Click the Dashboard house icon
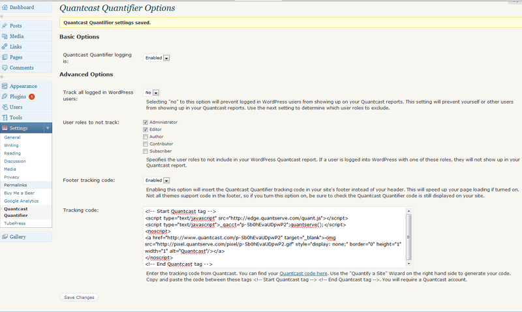 coord(5,7)
